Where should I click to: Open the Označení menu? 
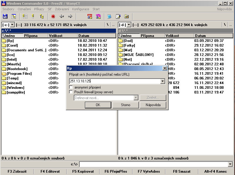24,9
